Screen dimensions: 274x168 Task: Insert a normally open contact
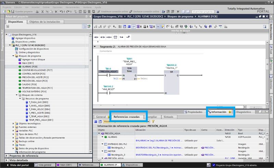pos(96,37)
